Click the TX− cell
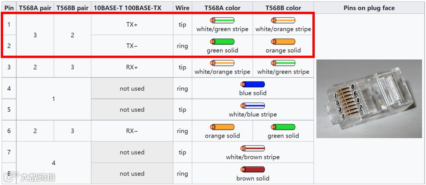426x185 pixels. (x=132, y=46)
